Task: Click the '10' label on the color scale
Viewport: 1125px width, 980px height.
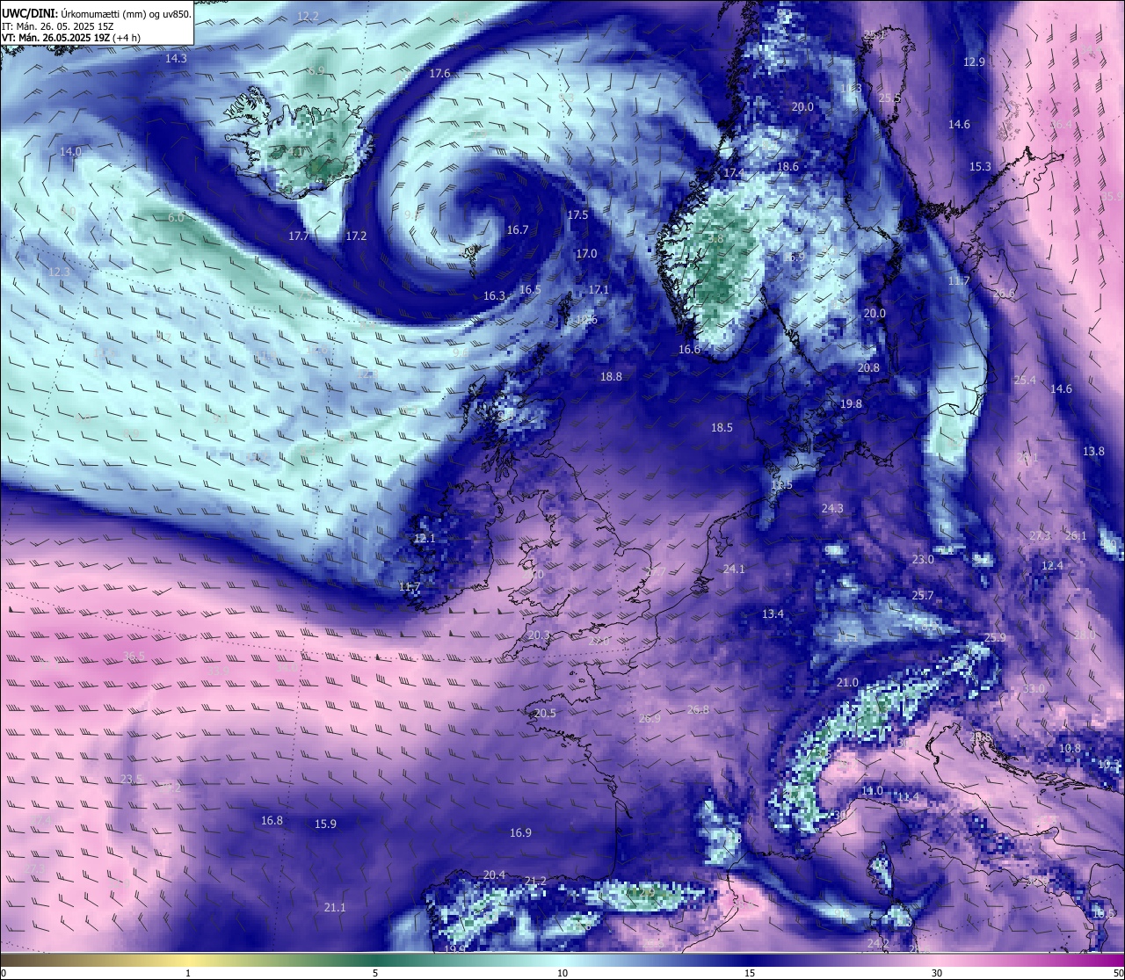Action: (x=562, y=973)
